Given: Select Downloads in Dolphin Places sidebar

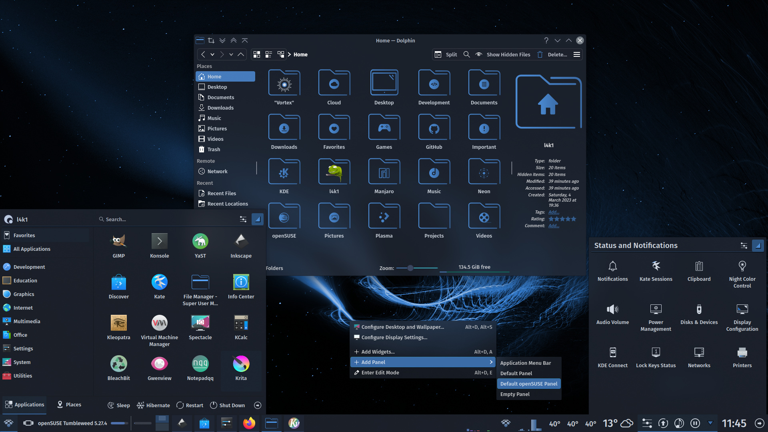Looking at the screenshot, I should (225, 108).
